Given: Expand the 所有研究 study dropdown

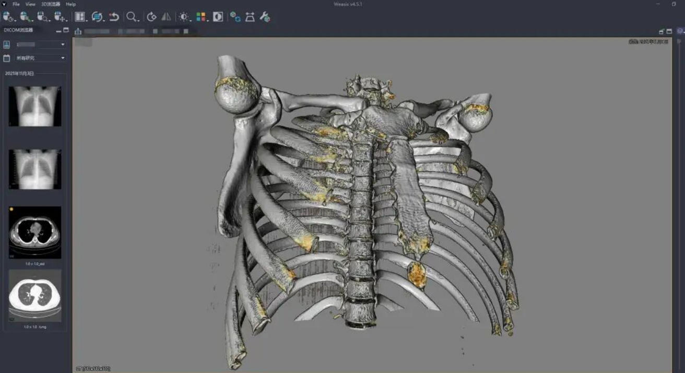Looking at the screenshot, I should click(x=63, y=58).
